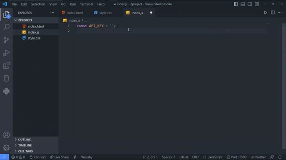Open the Source Control view
The image size is (286, 160).
[6, 40]
